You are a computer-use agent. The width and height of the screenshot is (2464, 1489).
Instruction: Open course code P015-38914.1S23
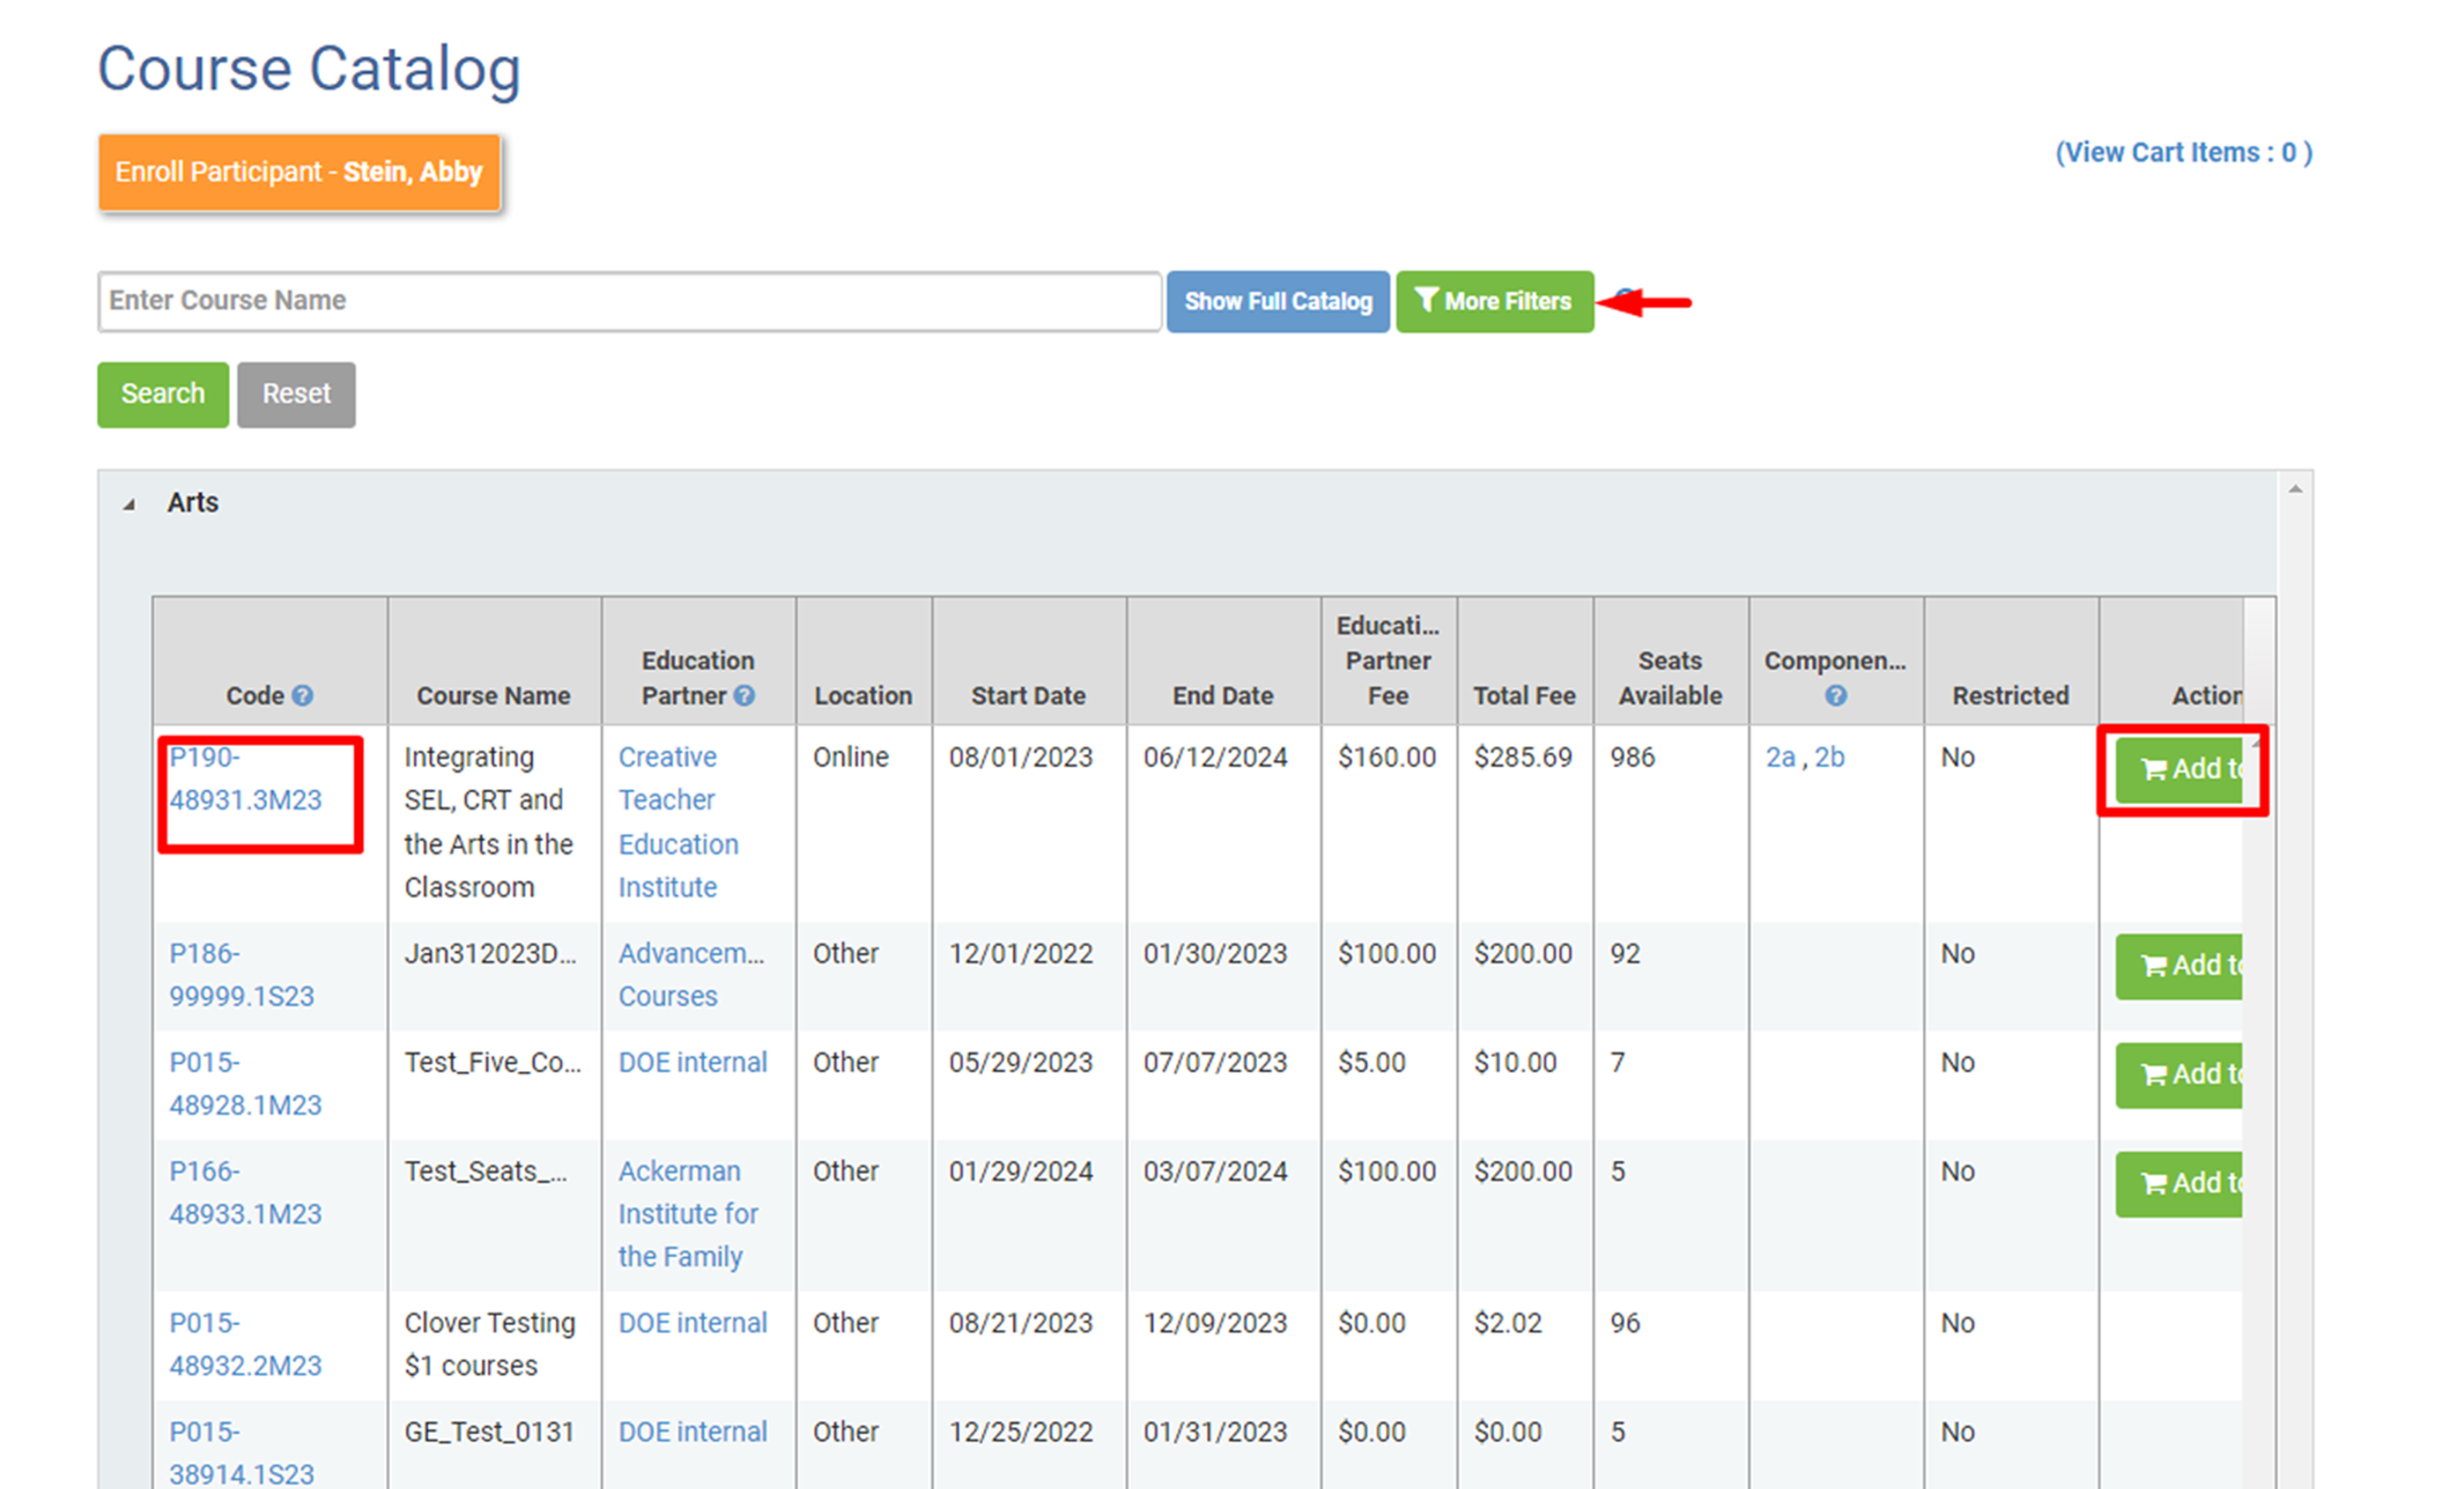pos(241,1453)
